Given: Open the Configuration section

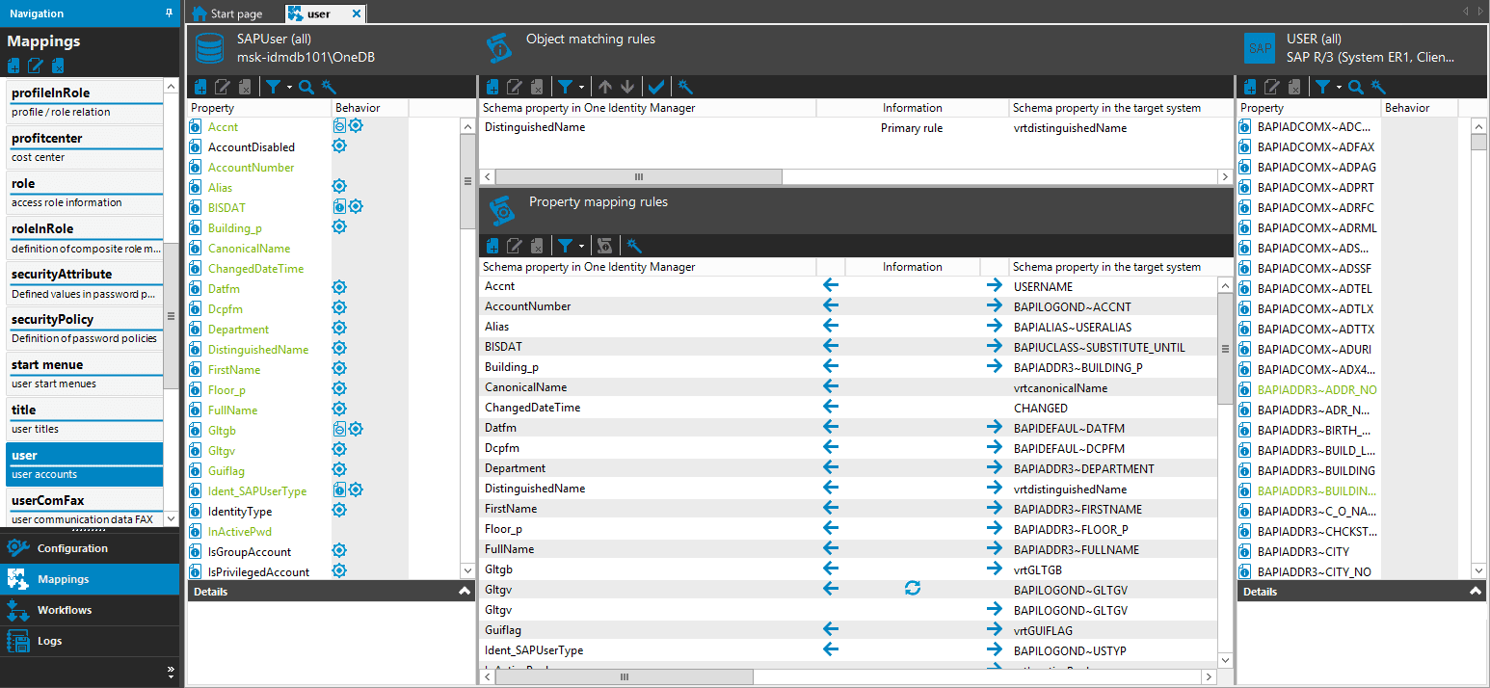Looking at the screenshot, I should 72,548.
